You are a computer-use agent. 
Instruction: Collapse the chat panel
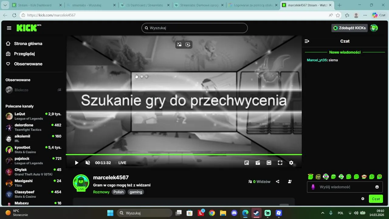point(307,41)
